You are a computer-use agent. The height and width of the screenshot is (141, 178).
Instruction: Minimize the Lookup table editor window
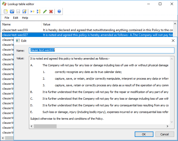tap(149, 4)
